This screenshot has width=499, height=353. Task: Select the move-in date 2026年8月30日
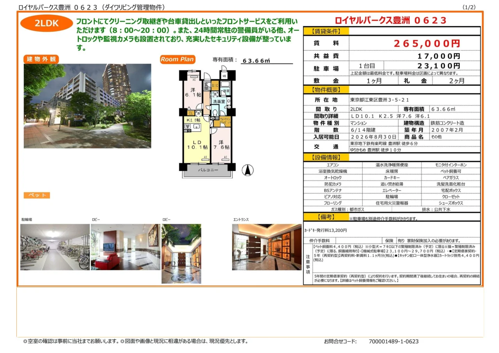(x=373, y=137)
